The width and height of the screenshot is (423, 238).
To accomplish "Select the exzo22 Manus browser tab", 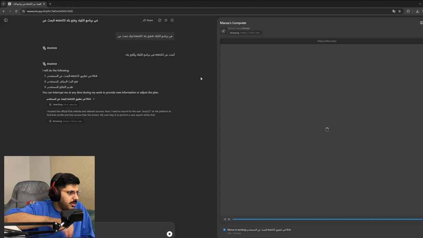I will click(x=26, y=4).
